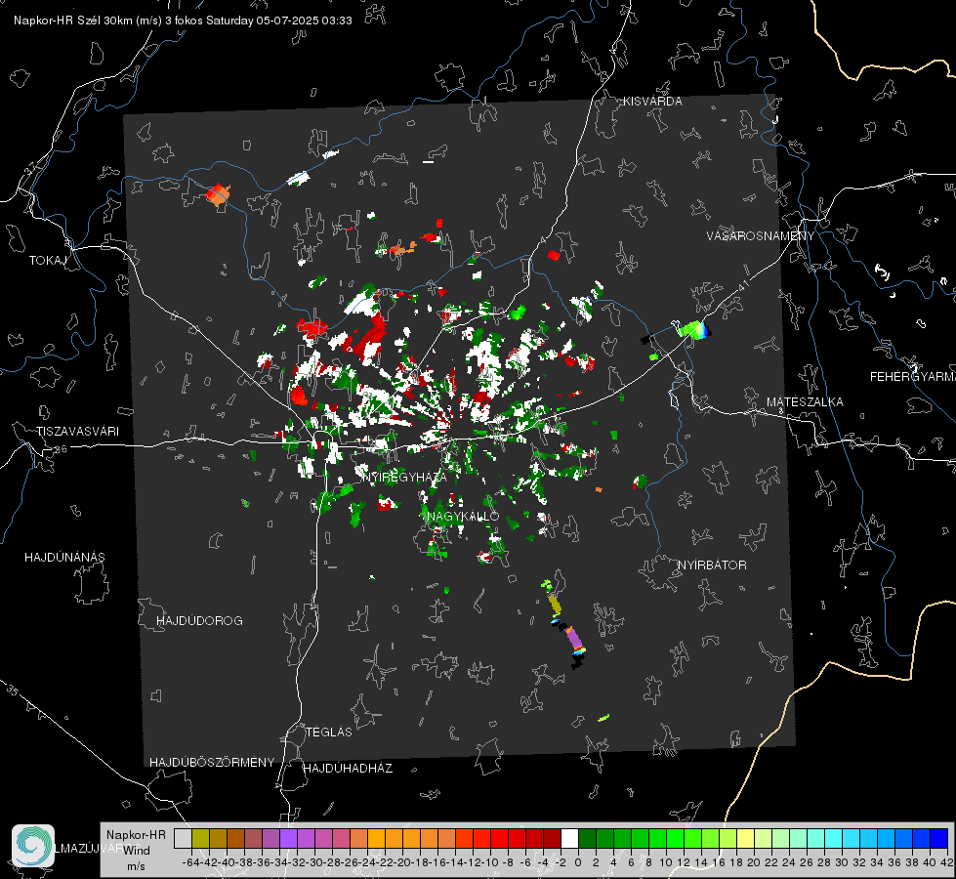Viewport: 956px width, 879px height.
Task: Click the green-blue echo beside road 41
Action: 694,330
